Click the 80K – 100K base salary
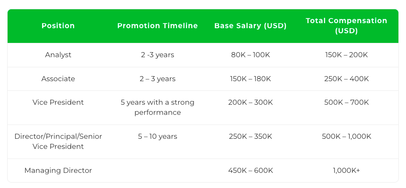Viewport: 406px width, 188px height. [x=251, y=55]
